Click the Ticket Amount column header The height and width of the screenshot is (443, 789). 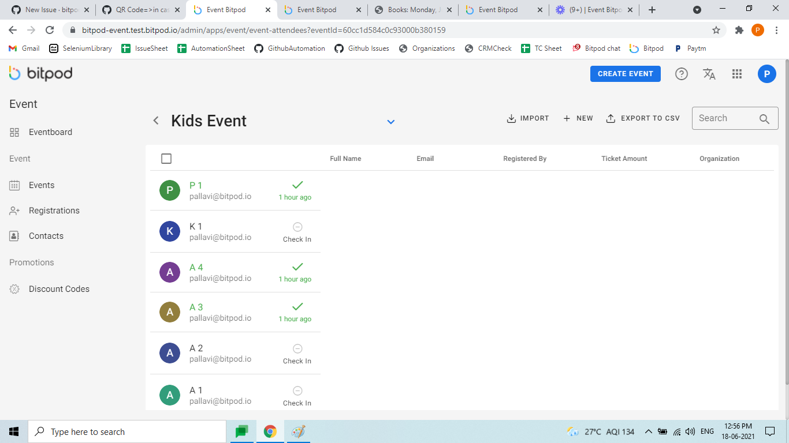click(624, 159)
